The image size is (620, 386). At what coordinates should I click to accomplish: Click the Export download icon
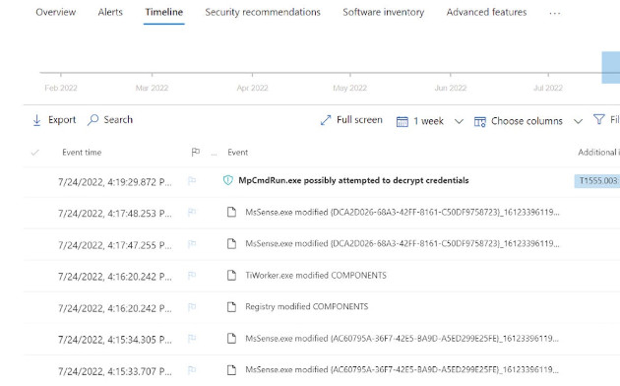pyautogui.click(x=36, y=120)
